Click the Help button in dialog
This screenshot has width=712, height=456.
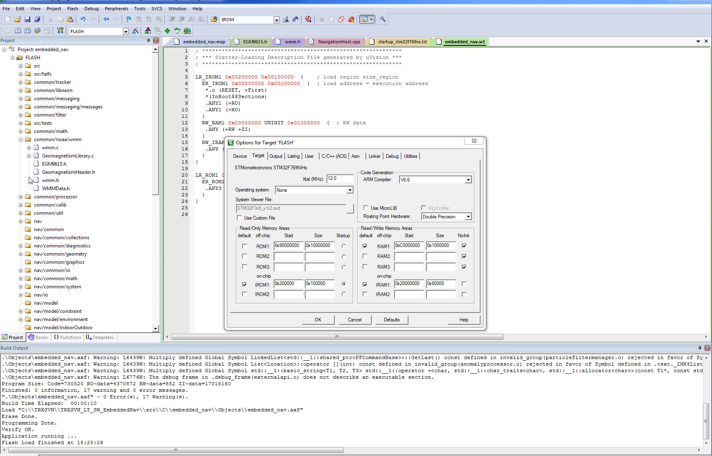(x=464, y=320)
